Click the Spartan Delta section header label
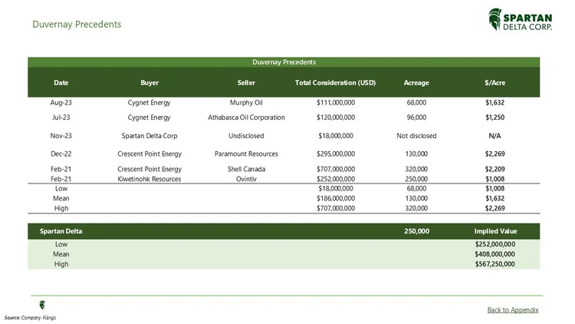Screen dimensions: 575x324 [61, 231]
